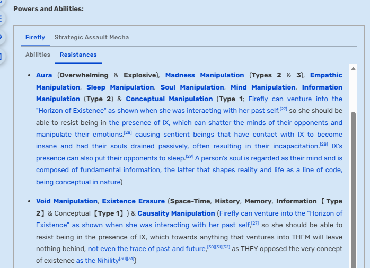This screenshot has width=370, height=268.
Task: Switch to the Firefly tab
Action: [35, 37]
